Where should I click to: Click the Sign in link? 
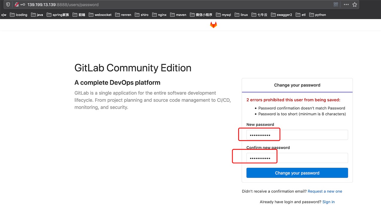328,202
